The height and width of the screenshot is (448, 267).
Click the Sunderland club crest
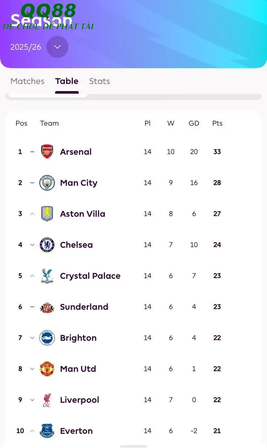[x=47, y=307]
